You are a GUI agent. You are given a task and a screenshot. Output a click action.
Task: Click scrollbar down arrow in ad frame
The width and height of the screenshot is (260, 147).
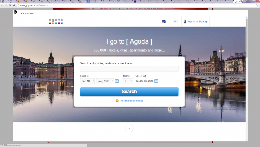click(x=247, y=140)
